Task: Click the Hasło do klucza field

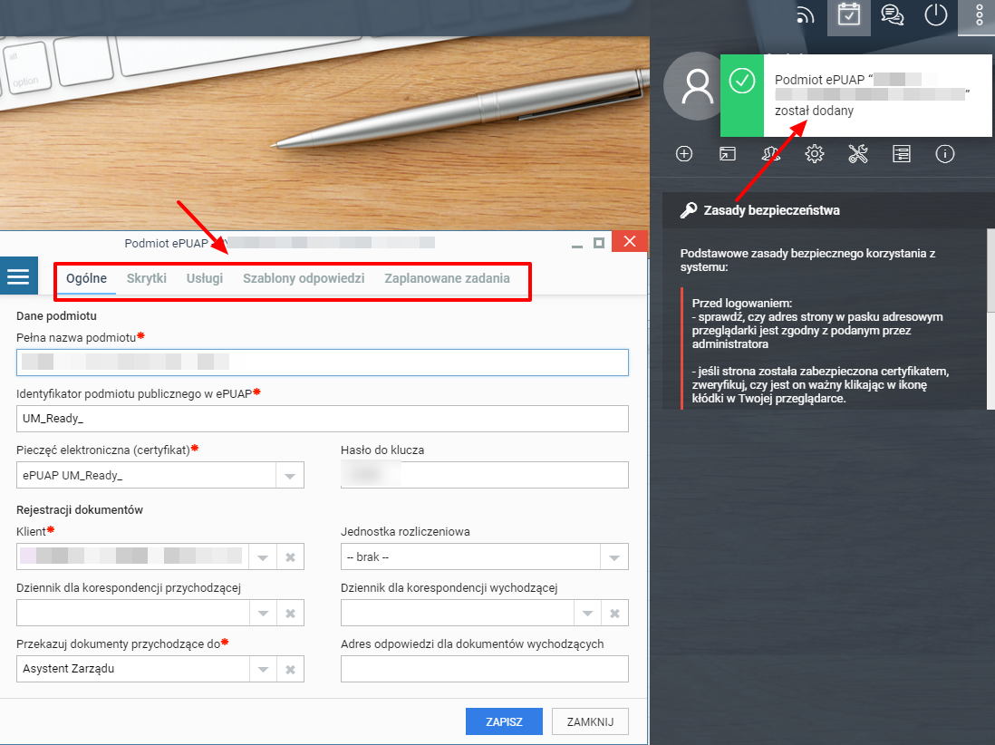Action: click(484, 475)
